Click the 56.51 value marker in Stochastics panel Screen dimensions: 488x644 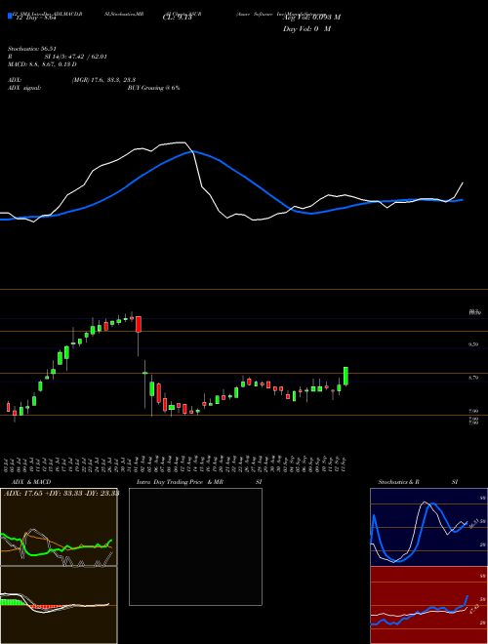pos(472,524)
